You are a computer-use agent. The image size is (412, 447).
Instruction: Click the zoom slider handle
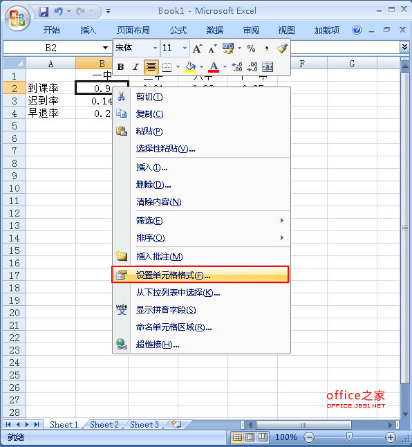[349, 437]
